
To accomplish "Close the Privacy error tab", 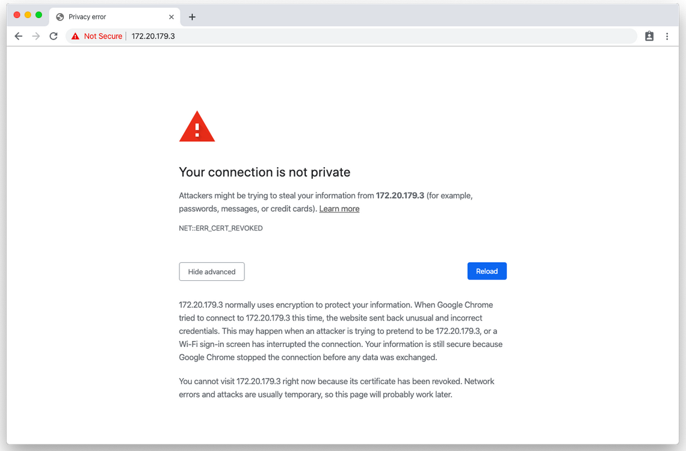I will click(x=171, y=17).
